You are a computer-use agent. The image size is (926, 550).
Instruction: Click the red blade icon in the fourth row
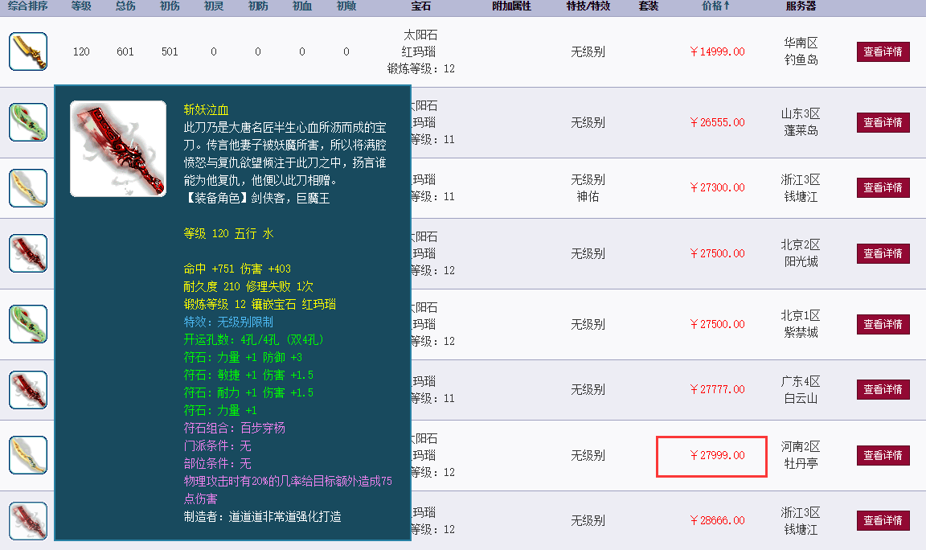(x=27, y=253)
